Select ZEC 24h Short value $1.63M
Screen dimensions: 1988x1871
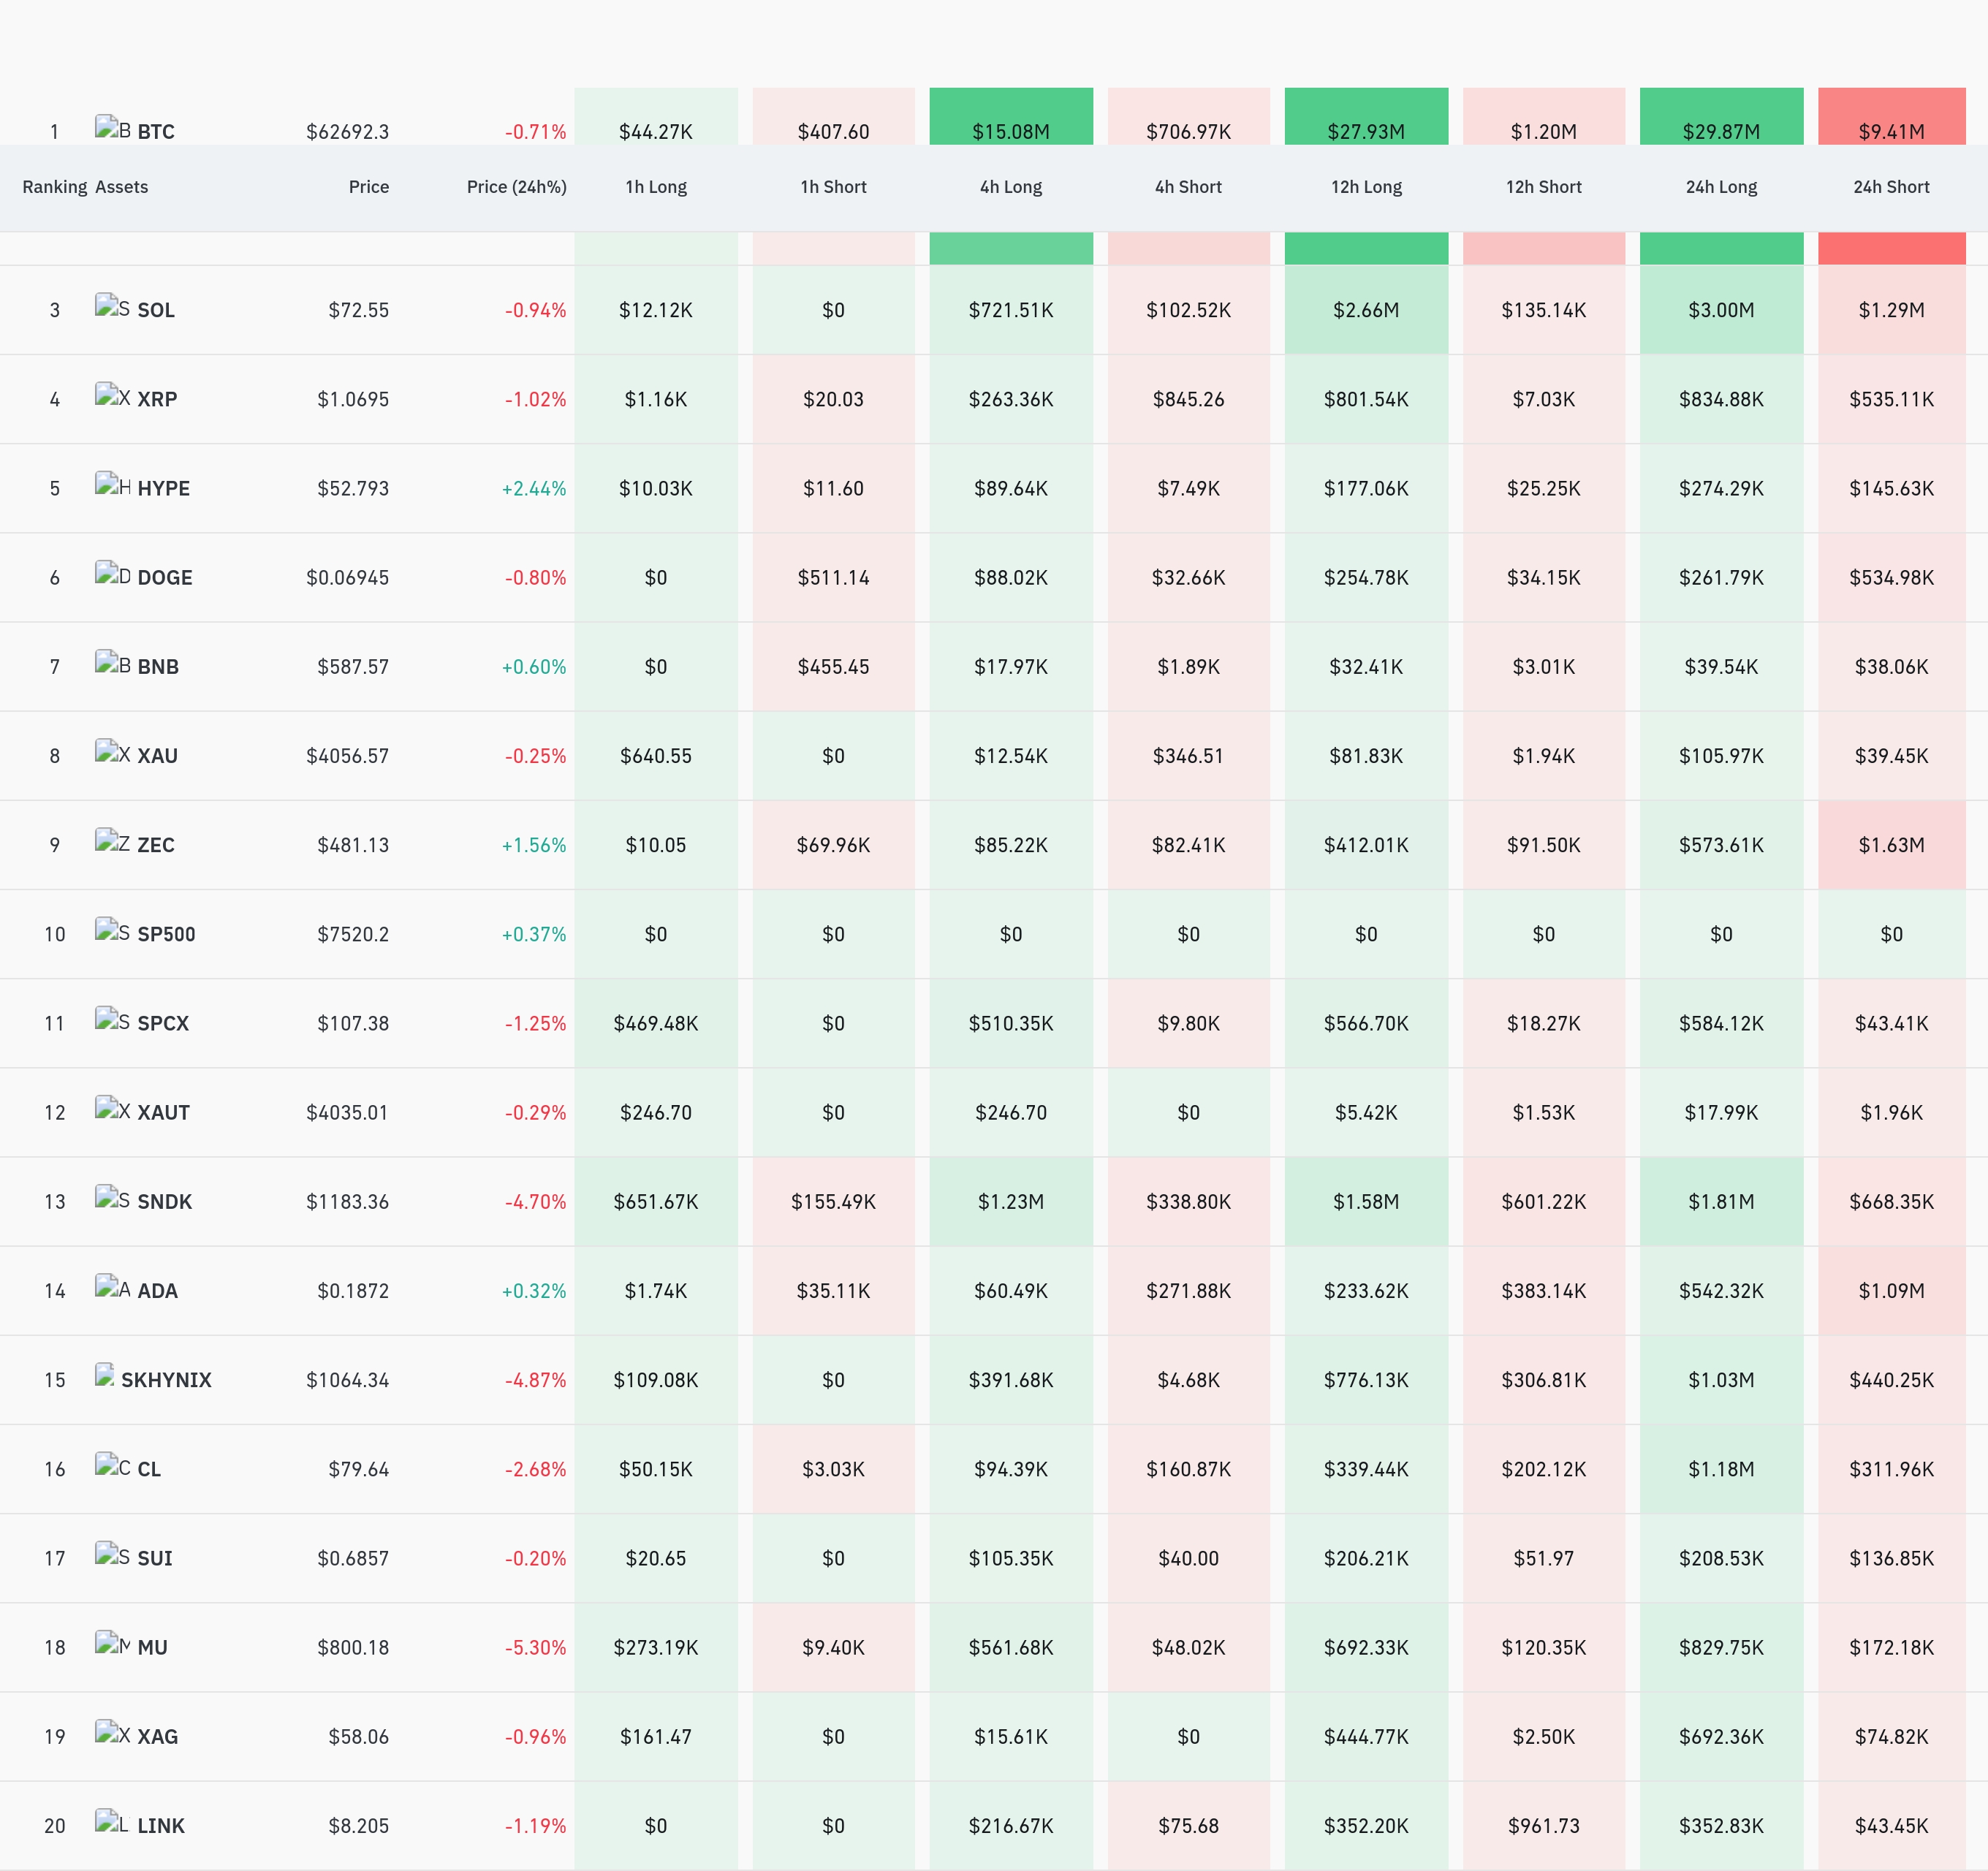[1891, 845]
